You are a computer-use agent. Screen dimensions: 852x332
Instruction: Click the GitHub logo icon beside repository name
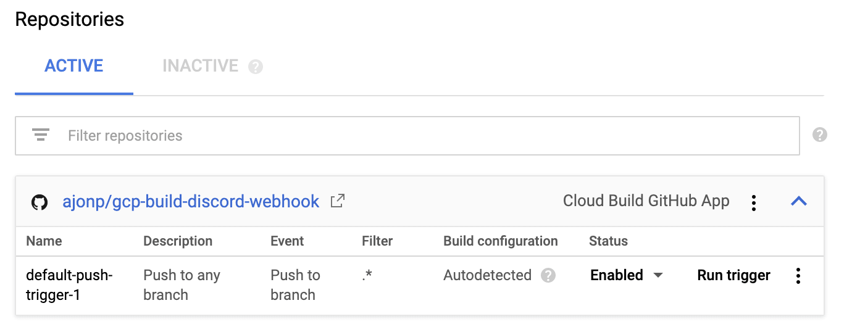40,202
